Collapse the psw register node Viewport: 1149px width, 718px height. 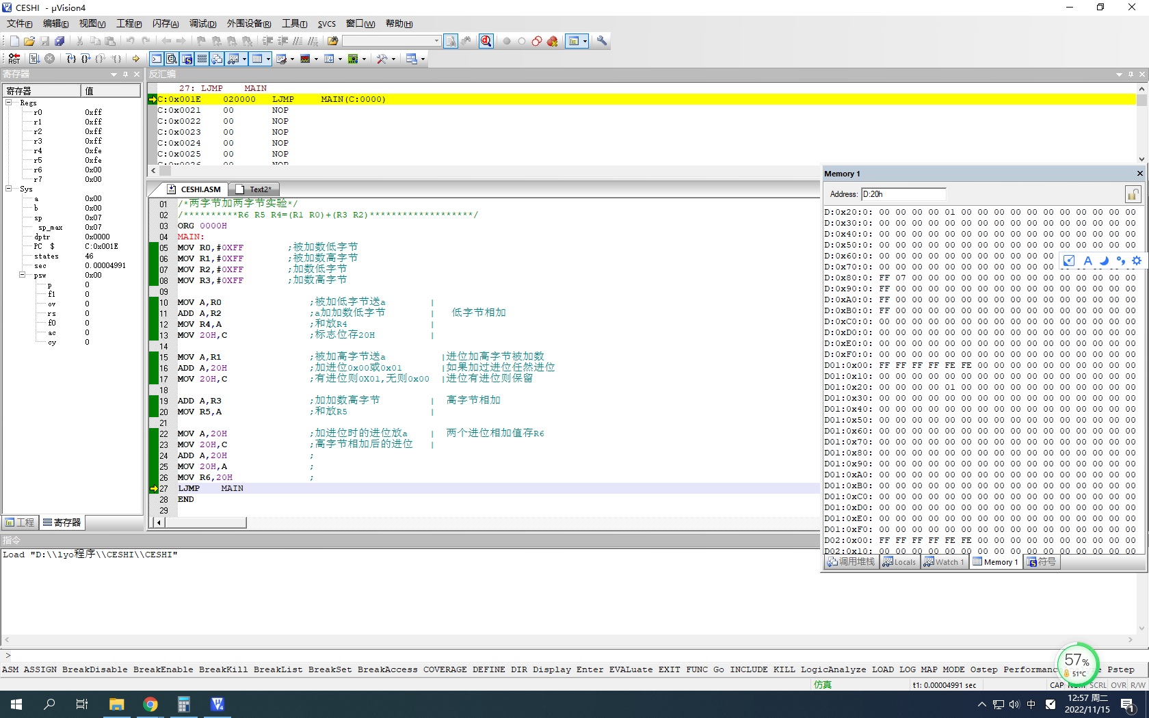(23, 275)
